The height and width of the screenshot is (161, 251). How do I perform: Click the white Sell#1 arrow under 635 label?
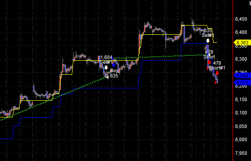pos(208,40)
